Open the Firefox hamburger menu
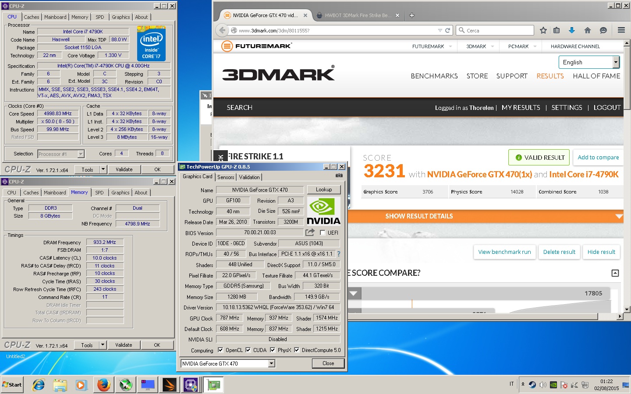The width and height of the screenshot is (631, 394). pos(621,30)
